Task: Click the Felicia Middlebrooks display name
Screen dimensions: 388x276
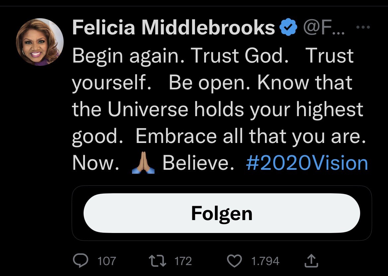Action: click(x=173, y=27)
